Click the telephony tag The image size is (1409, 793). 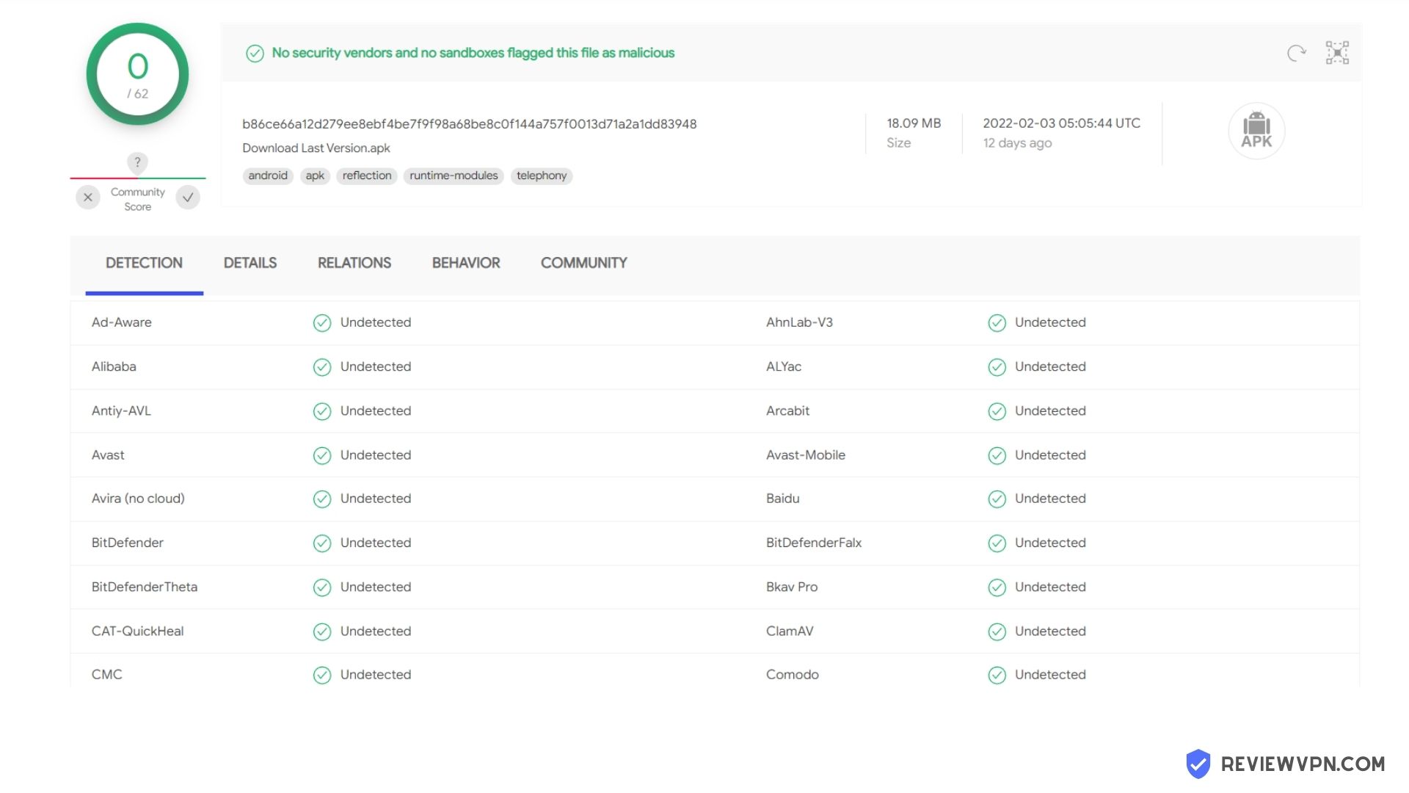[x=542, y=175]
